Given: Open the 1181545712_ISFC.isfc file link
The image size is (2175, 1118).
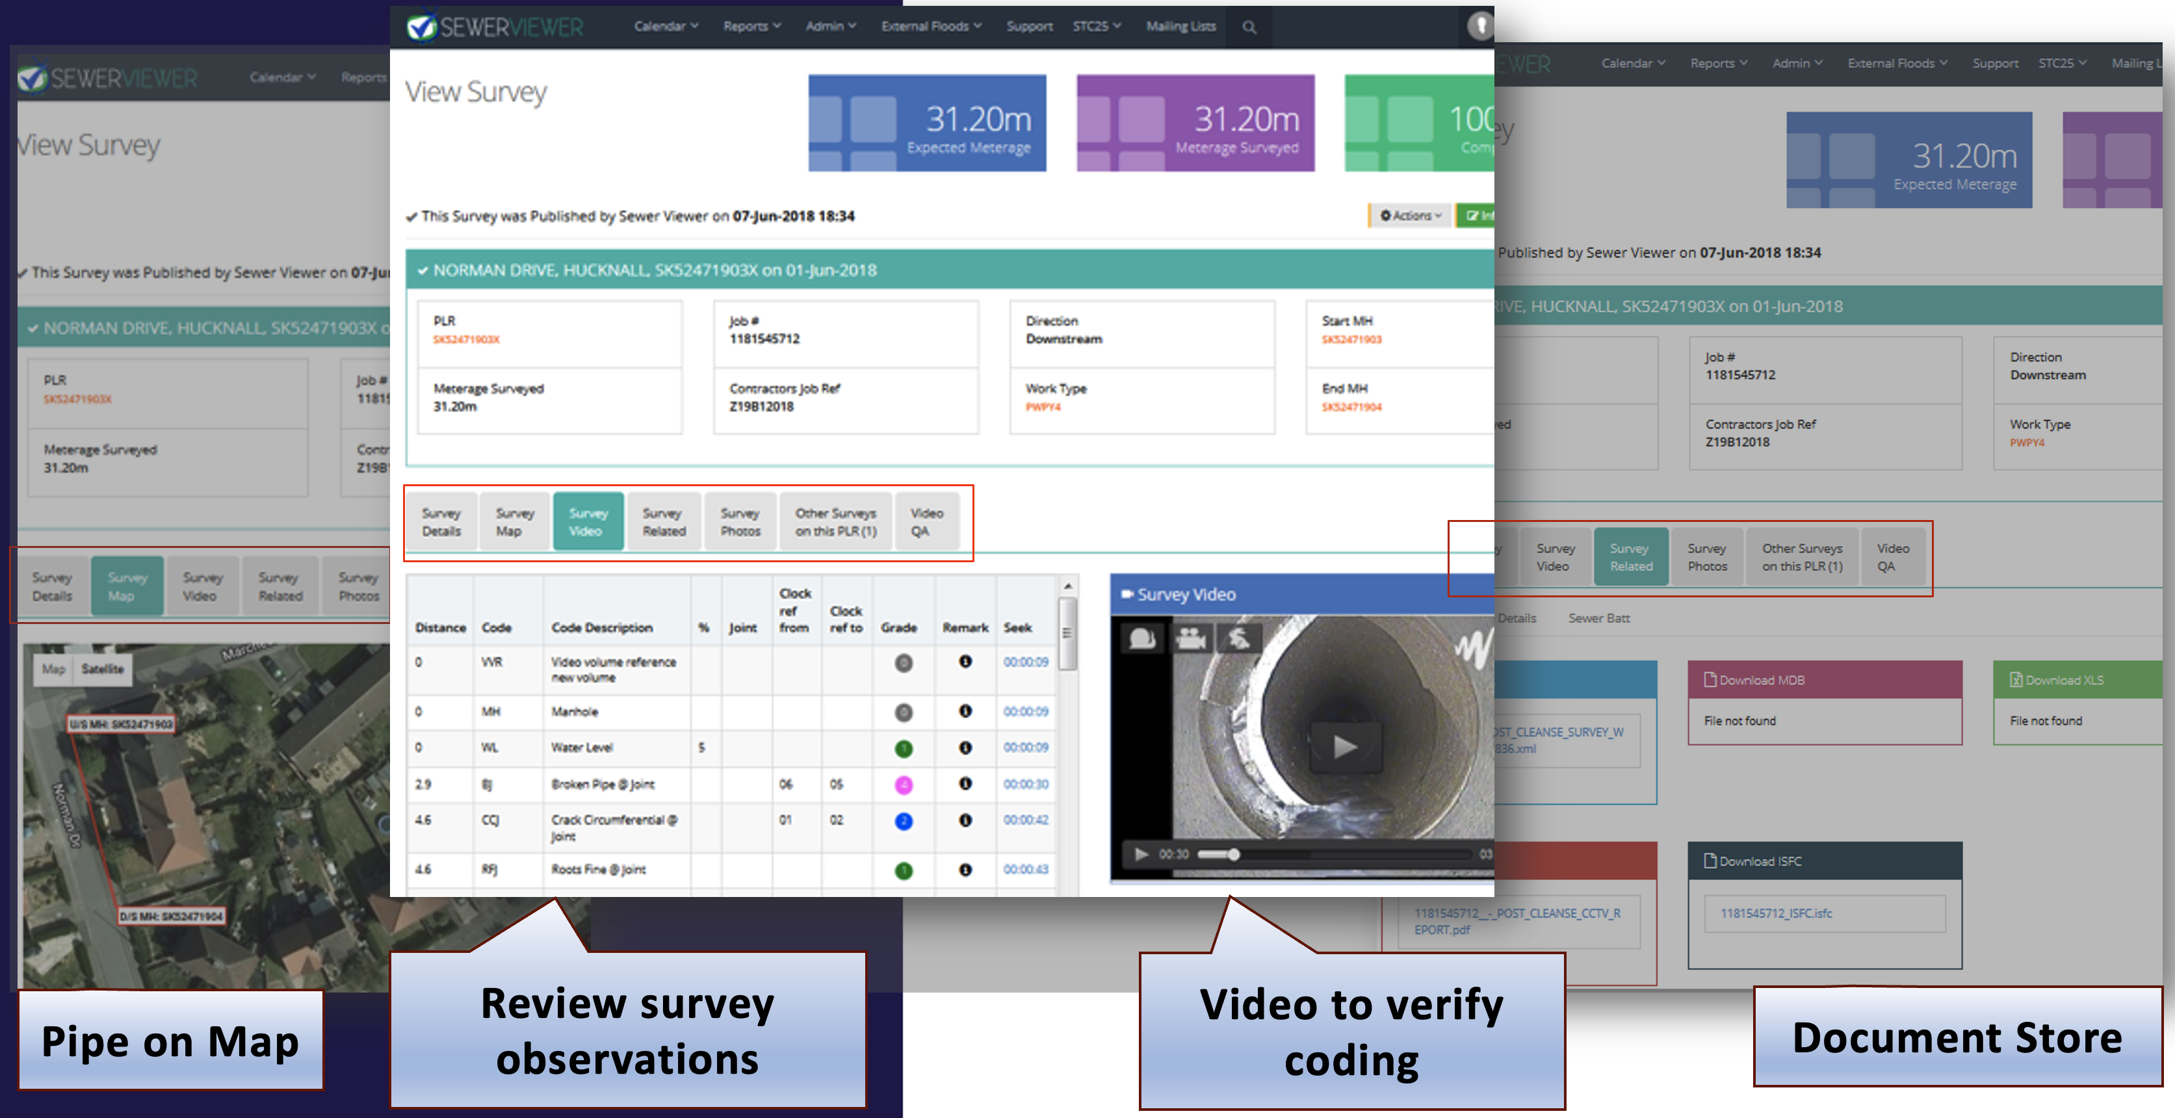Looking at the screenshot, I should point(1776,913).
